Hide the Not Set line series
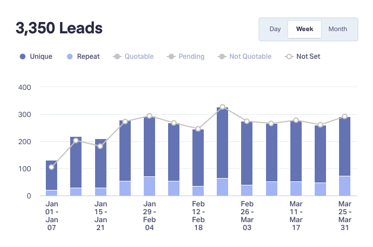 tap(303, 57)
